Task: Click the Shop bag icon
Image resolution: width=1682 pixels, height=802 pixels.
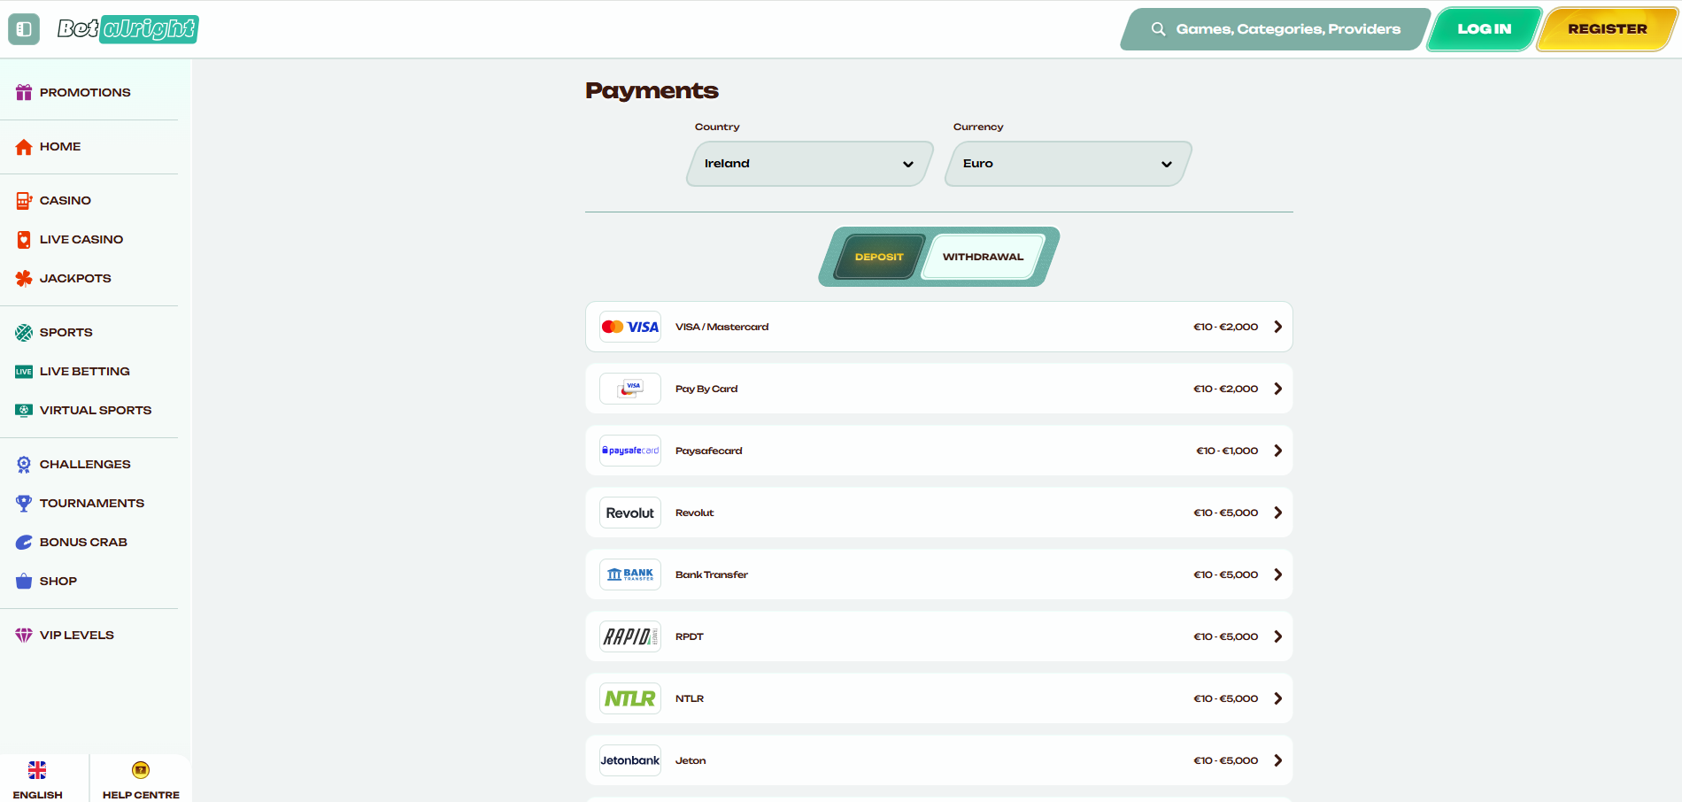Action: 24,582
